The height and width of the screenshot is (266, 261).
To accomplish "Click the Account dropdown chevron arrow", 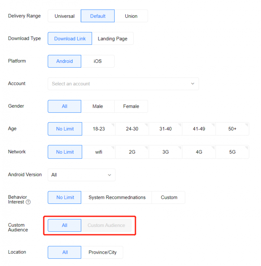I will click(x=192, y=84).
